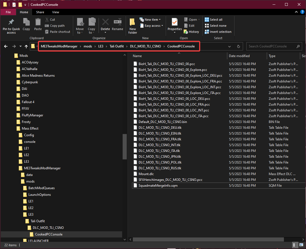Click the Cut scissors icon
Image resolution: width=306 pixels, height=249 pixels.
point(47,20)
